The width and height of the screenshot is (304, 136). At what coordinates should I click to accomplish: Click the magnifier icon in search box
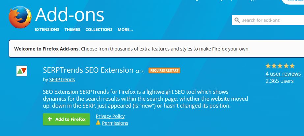click(237, 20)
